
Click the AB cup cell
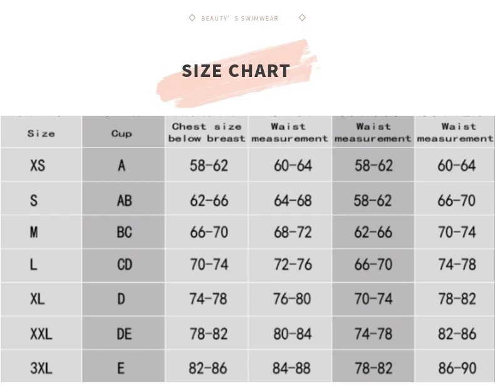(x=124, y=200)
